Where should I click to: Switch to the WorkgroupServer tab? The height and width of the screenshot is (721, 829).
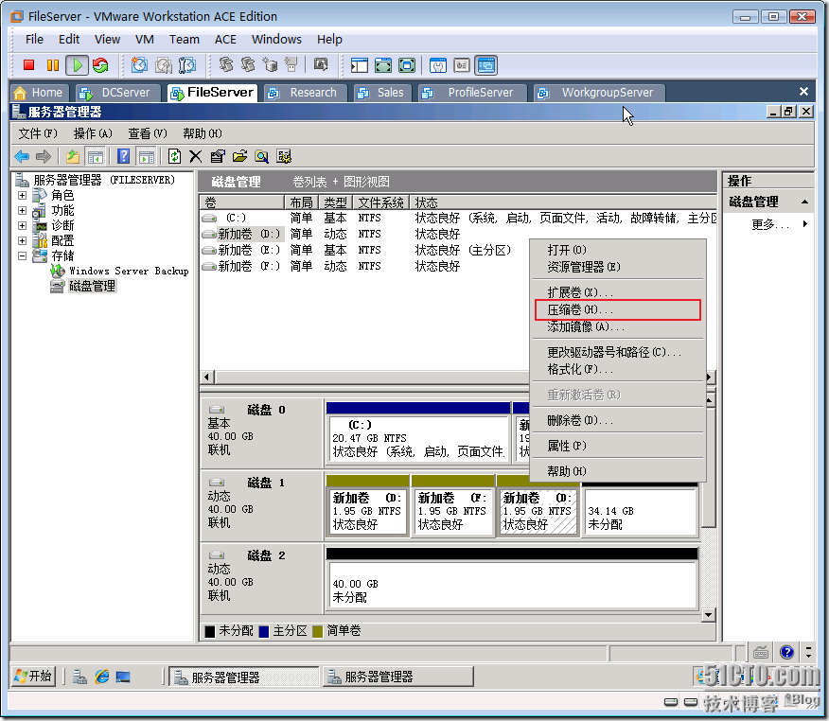pos(598,93)
